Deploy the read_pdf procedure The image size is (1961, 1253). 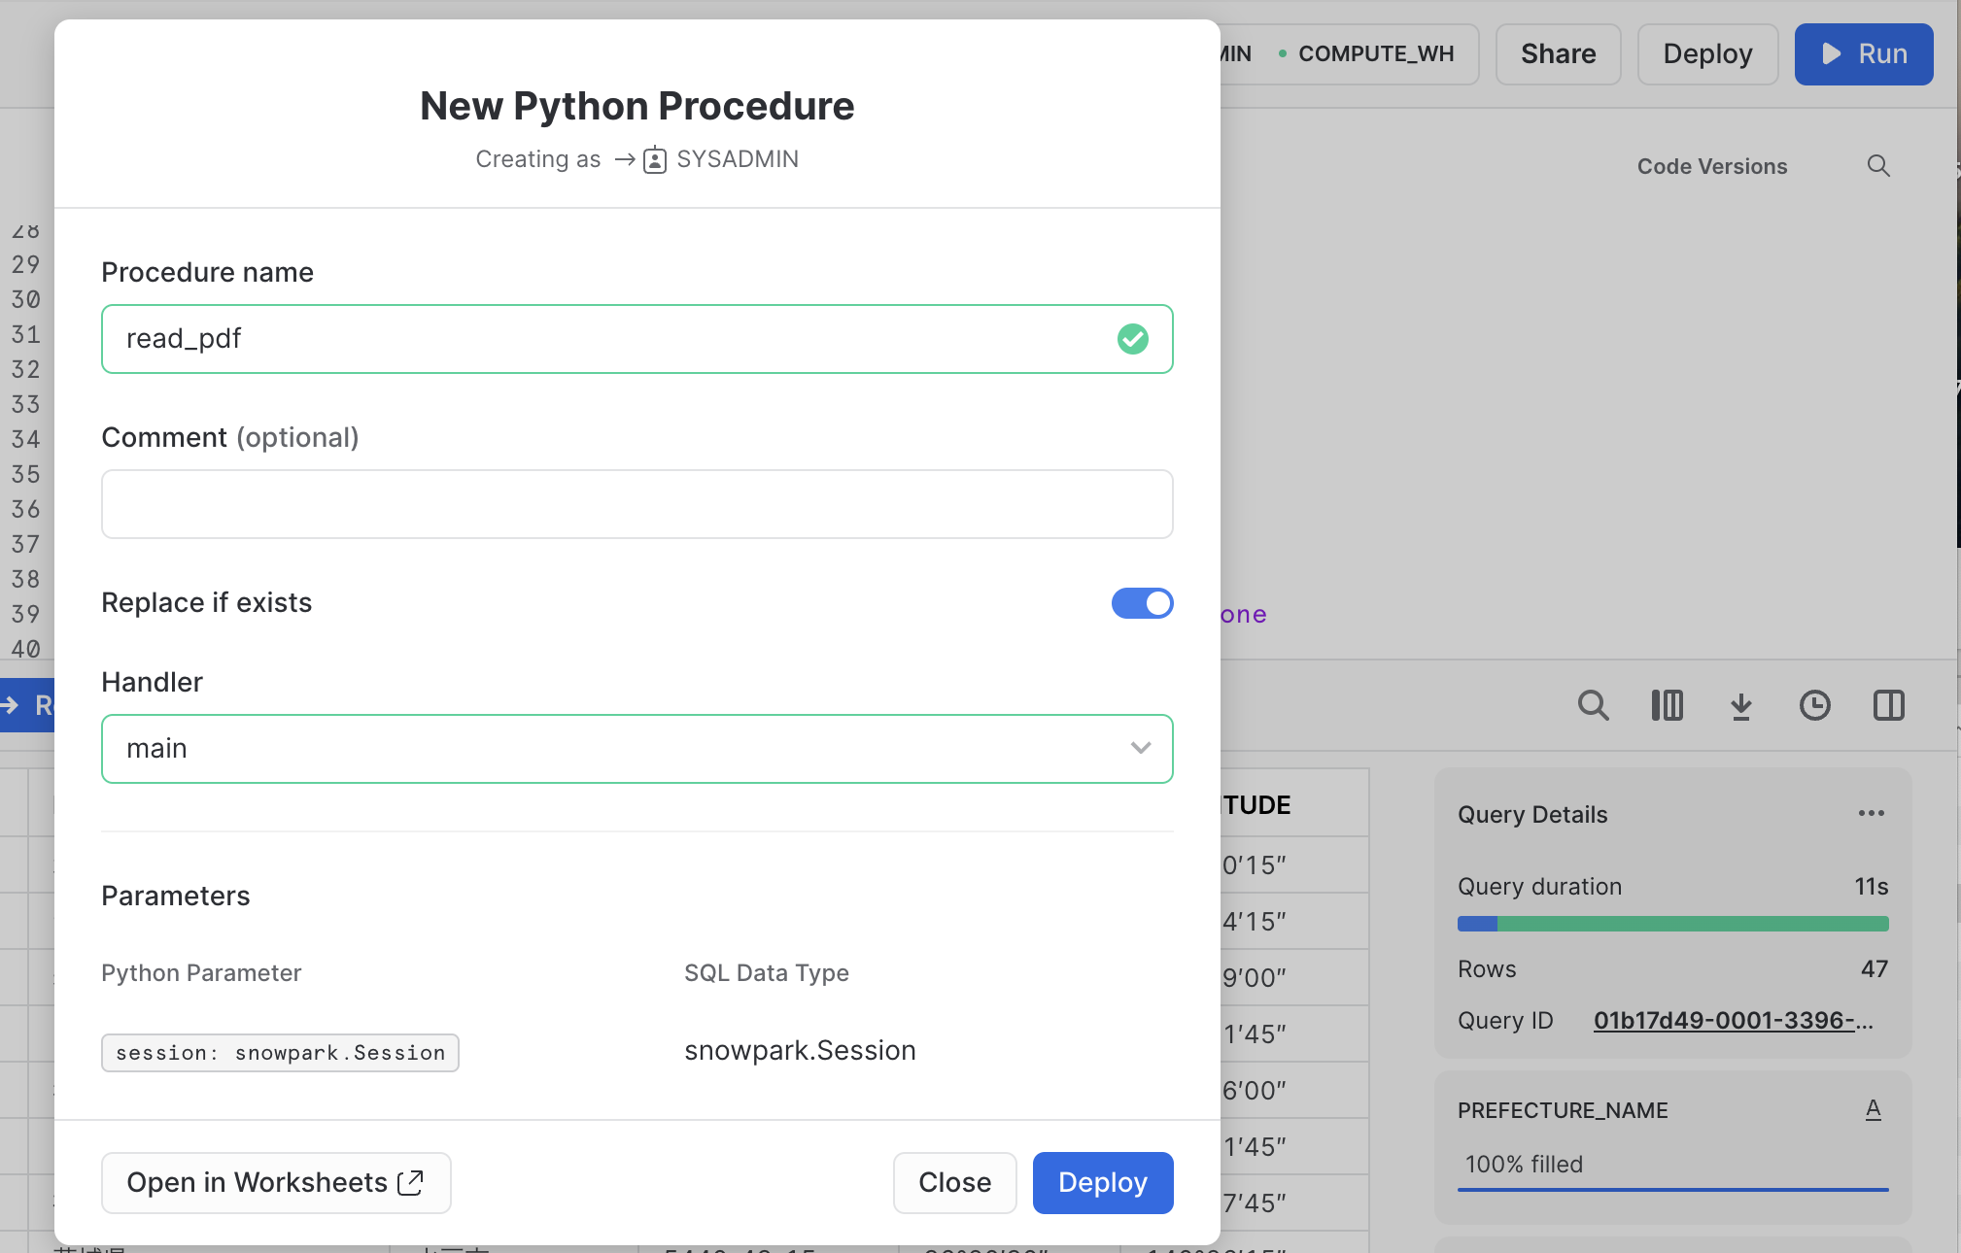pos(1102,1182)
